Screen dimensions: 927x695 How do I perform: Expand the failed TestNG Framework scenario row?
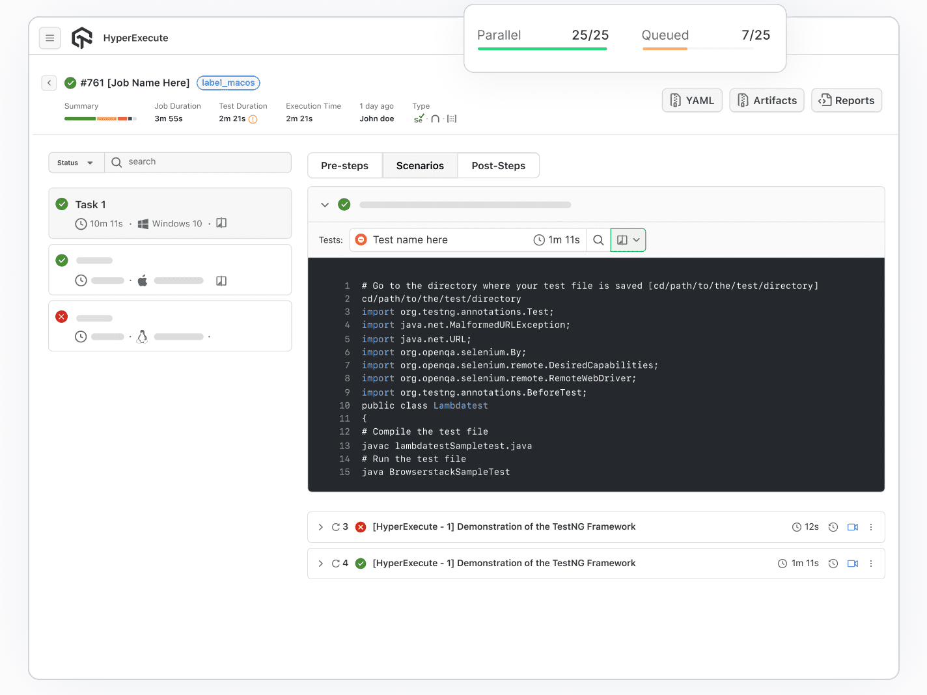[320, 526]
